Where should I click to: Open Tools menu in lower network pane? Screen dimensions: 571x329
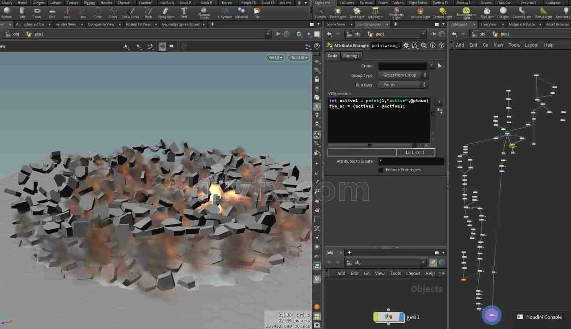[395, 273]
